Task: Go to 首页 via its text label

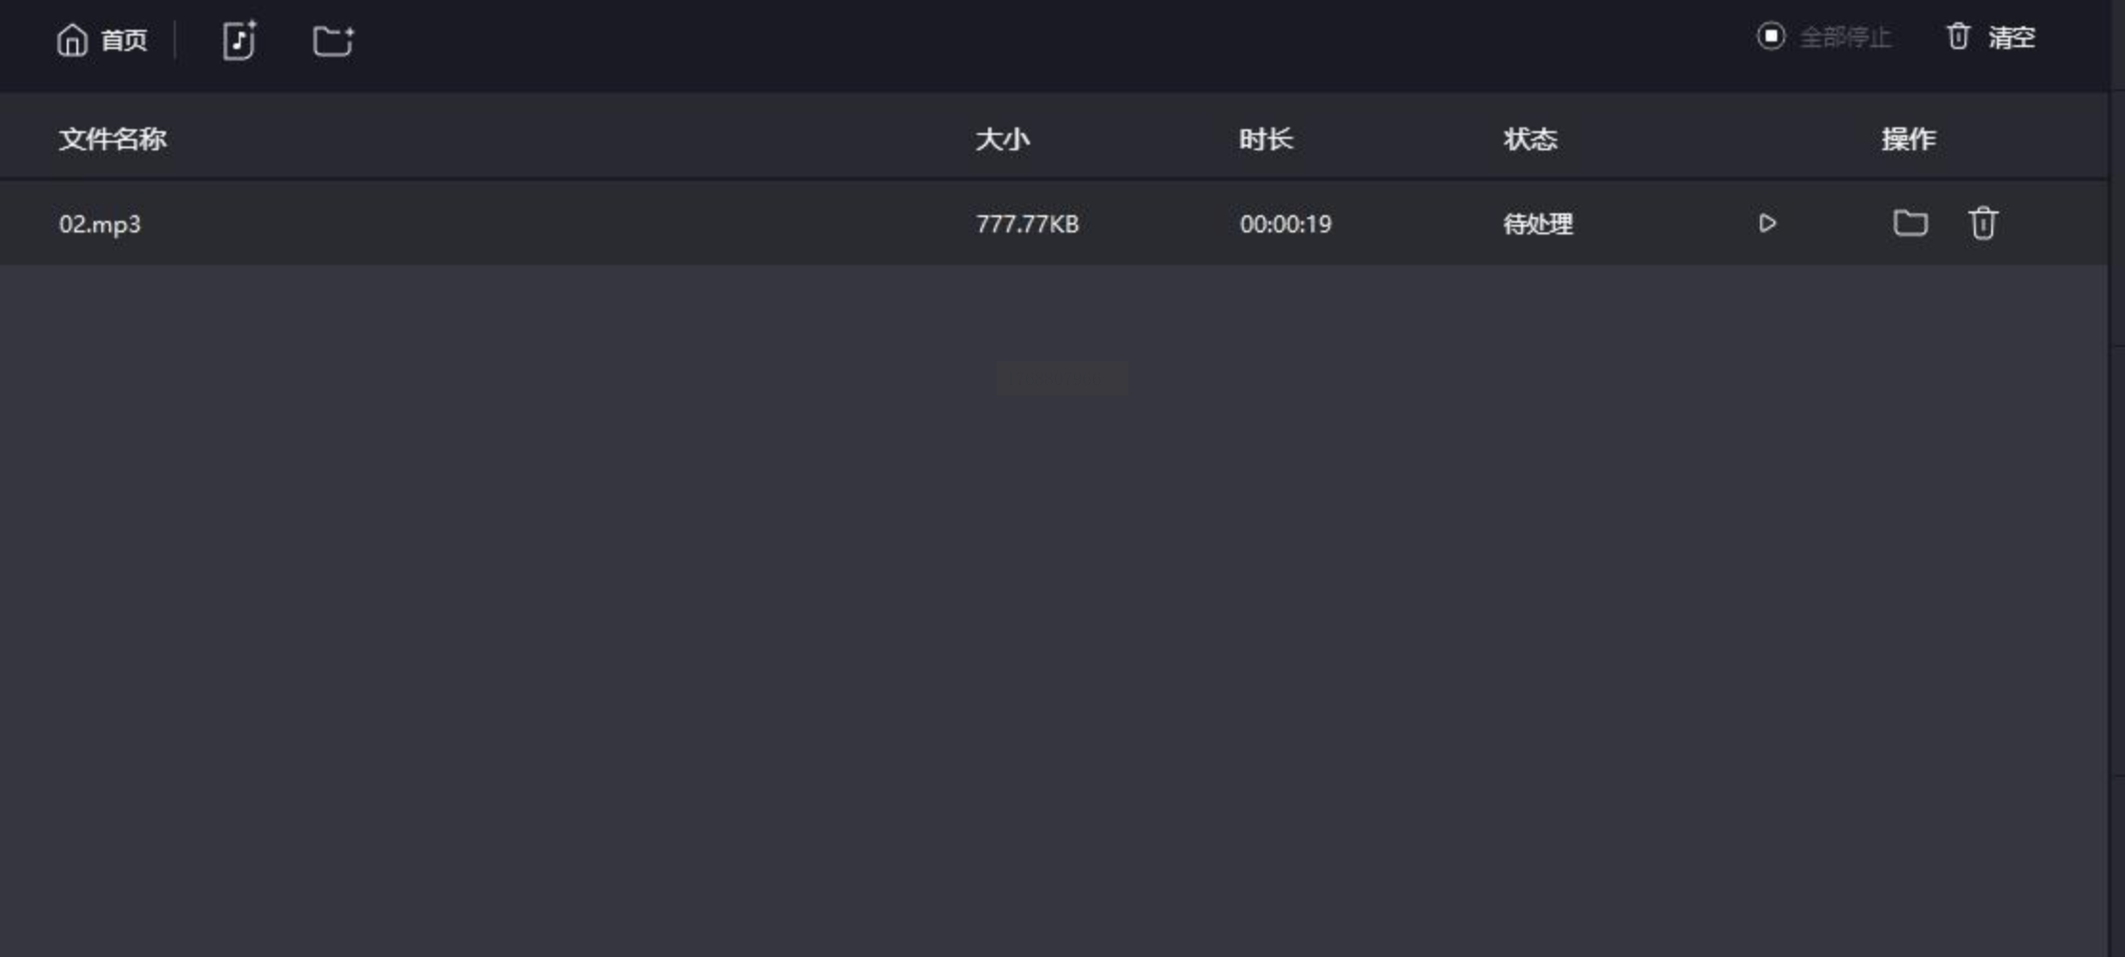Action: tap(124, 40)
